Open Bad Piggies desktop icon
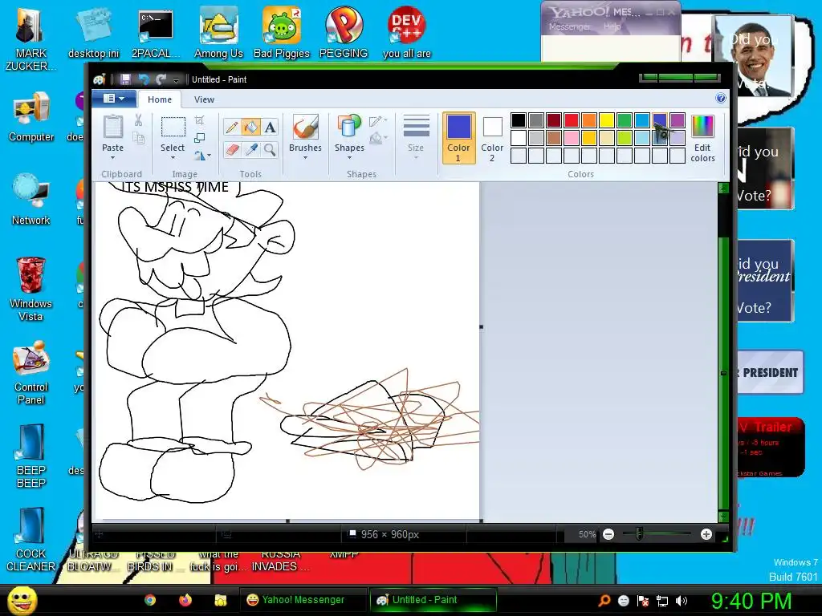 (282, 32)
